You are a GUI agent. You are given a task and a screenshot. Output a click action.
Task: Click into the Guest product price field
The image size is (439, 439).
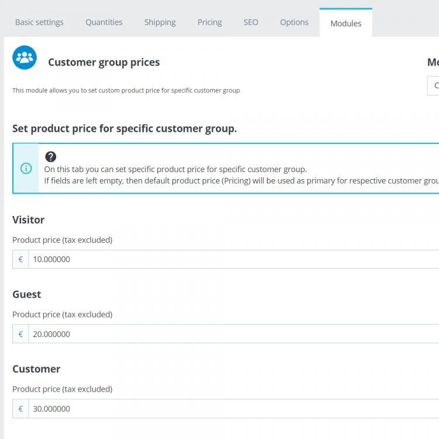(233, 334)
